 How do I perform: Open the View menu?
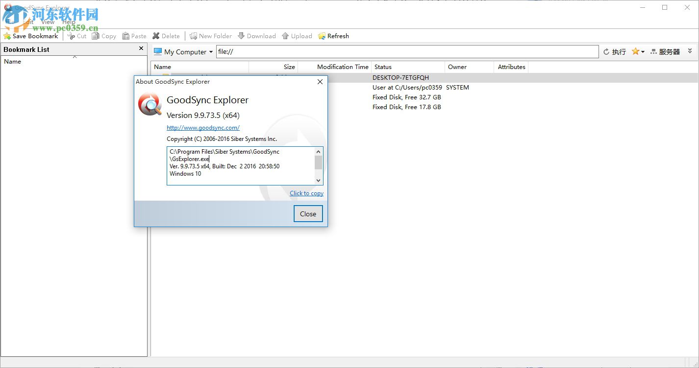48,22
